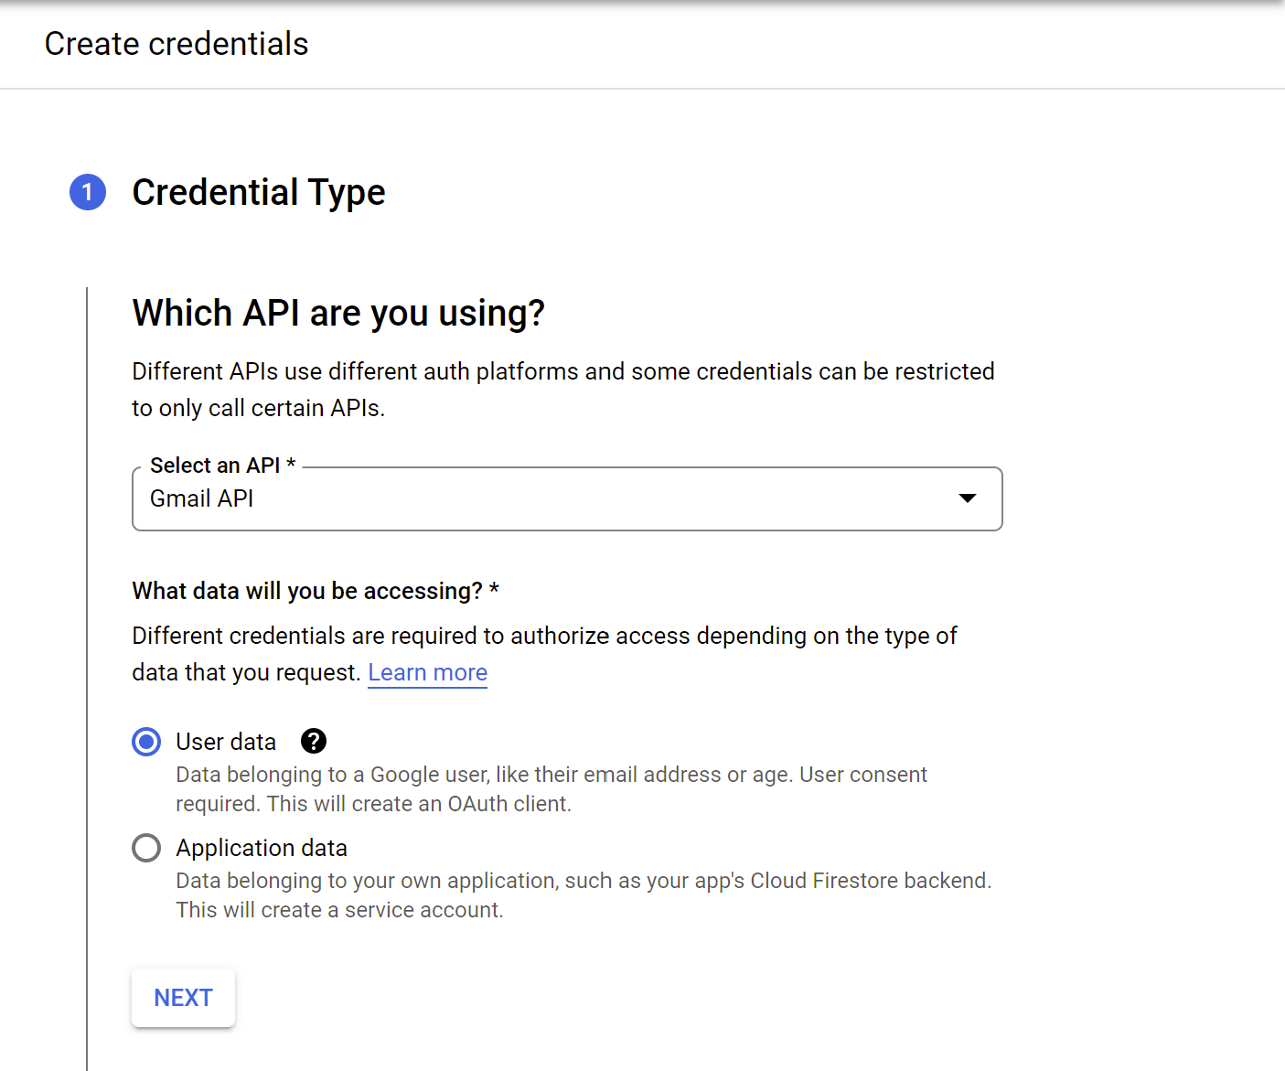
Task: Click the service account description under Application data
Action: pos(584,895)
